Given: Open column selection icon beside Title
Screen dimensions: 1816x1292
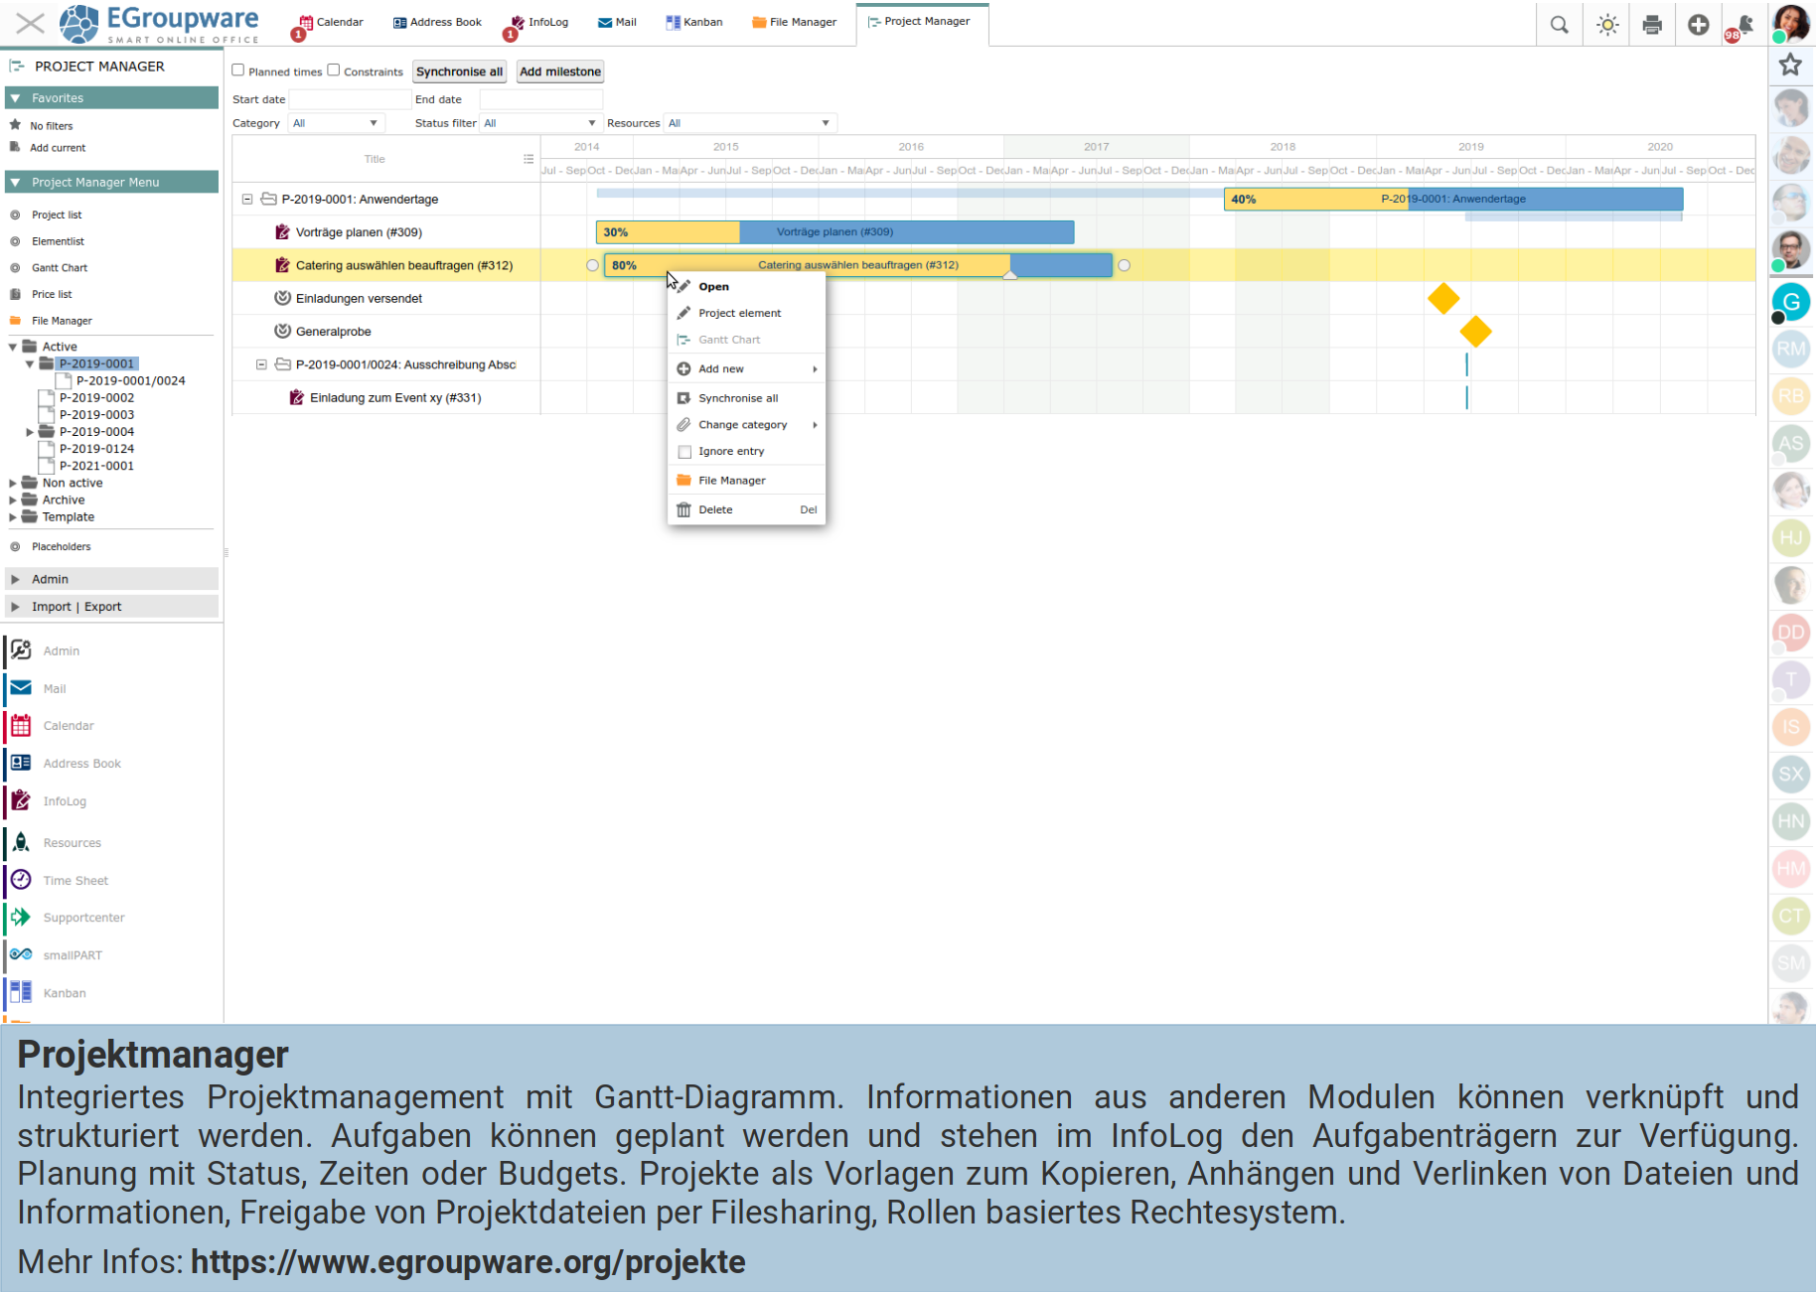Looking at the screenshot, I should [x=529, y=159].
